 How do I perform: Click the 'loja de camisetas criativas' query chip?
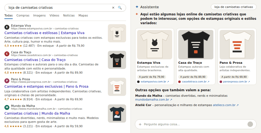click(x=233, y=7)
